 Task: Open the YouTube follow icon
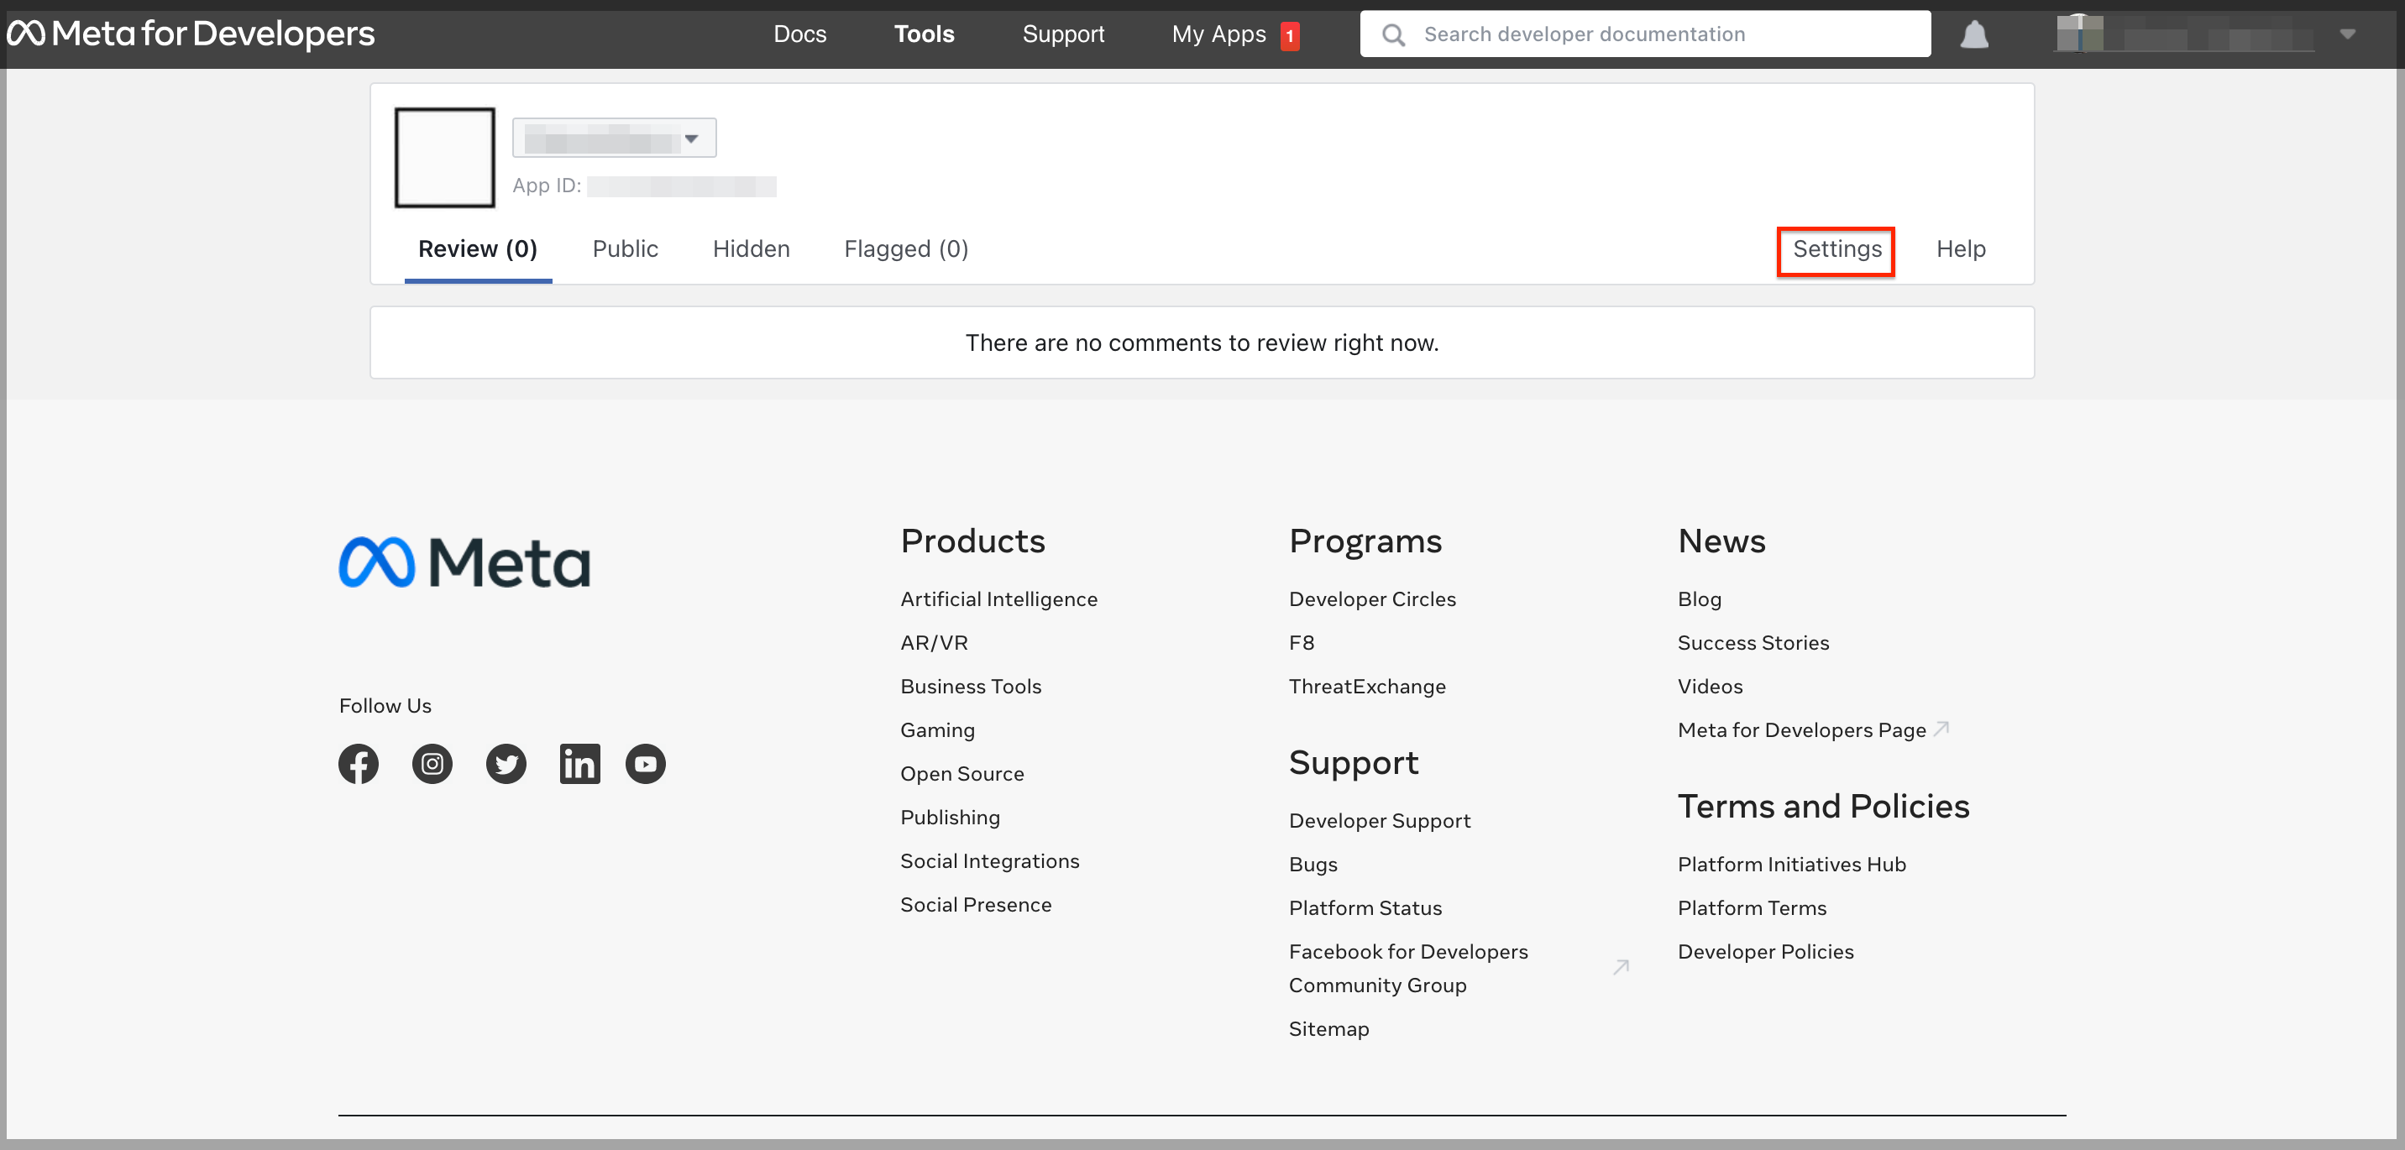tap(645, 764)
